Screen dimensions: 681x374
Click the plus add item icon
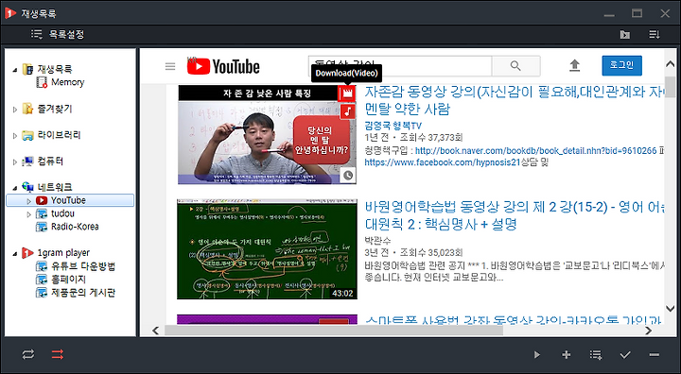click(x=566, y=355)
